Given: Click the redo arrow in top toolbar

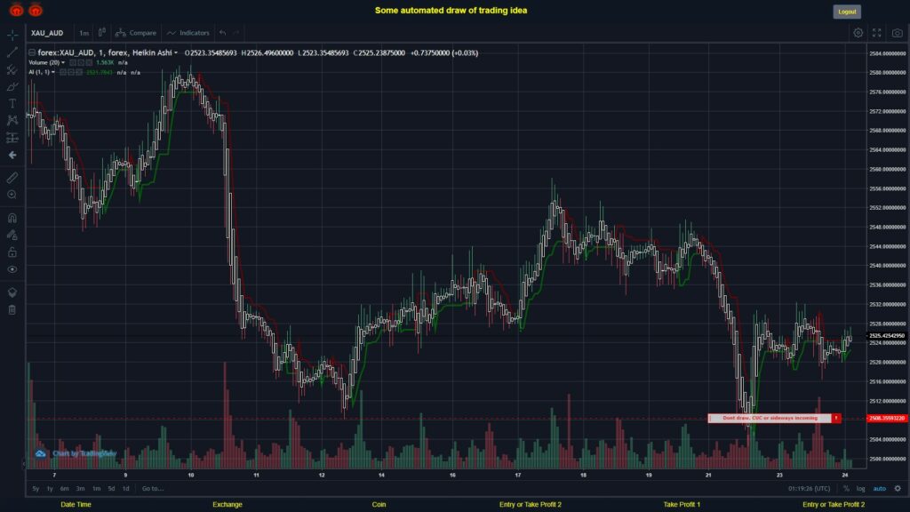Looking at the screenshot, I should (x=235, y=33).
